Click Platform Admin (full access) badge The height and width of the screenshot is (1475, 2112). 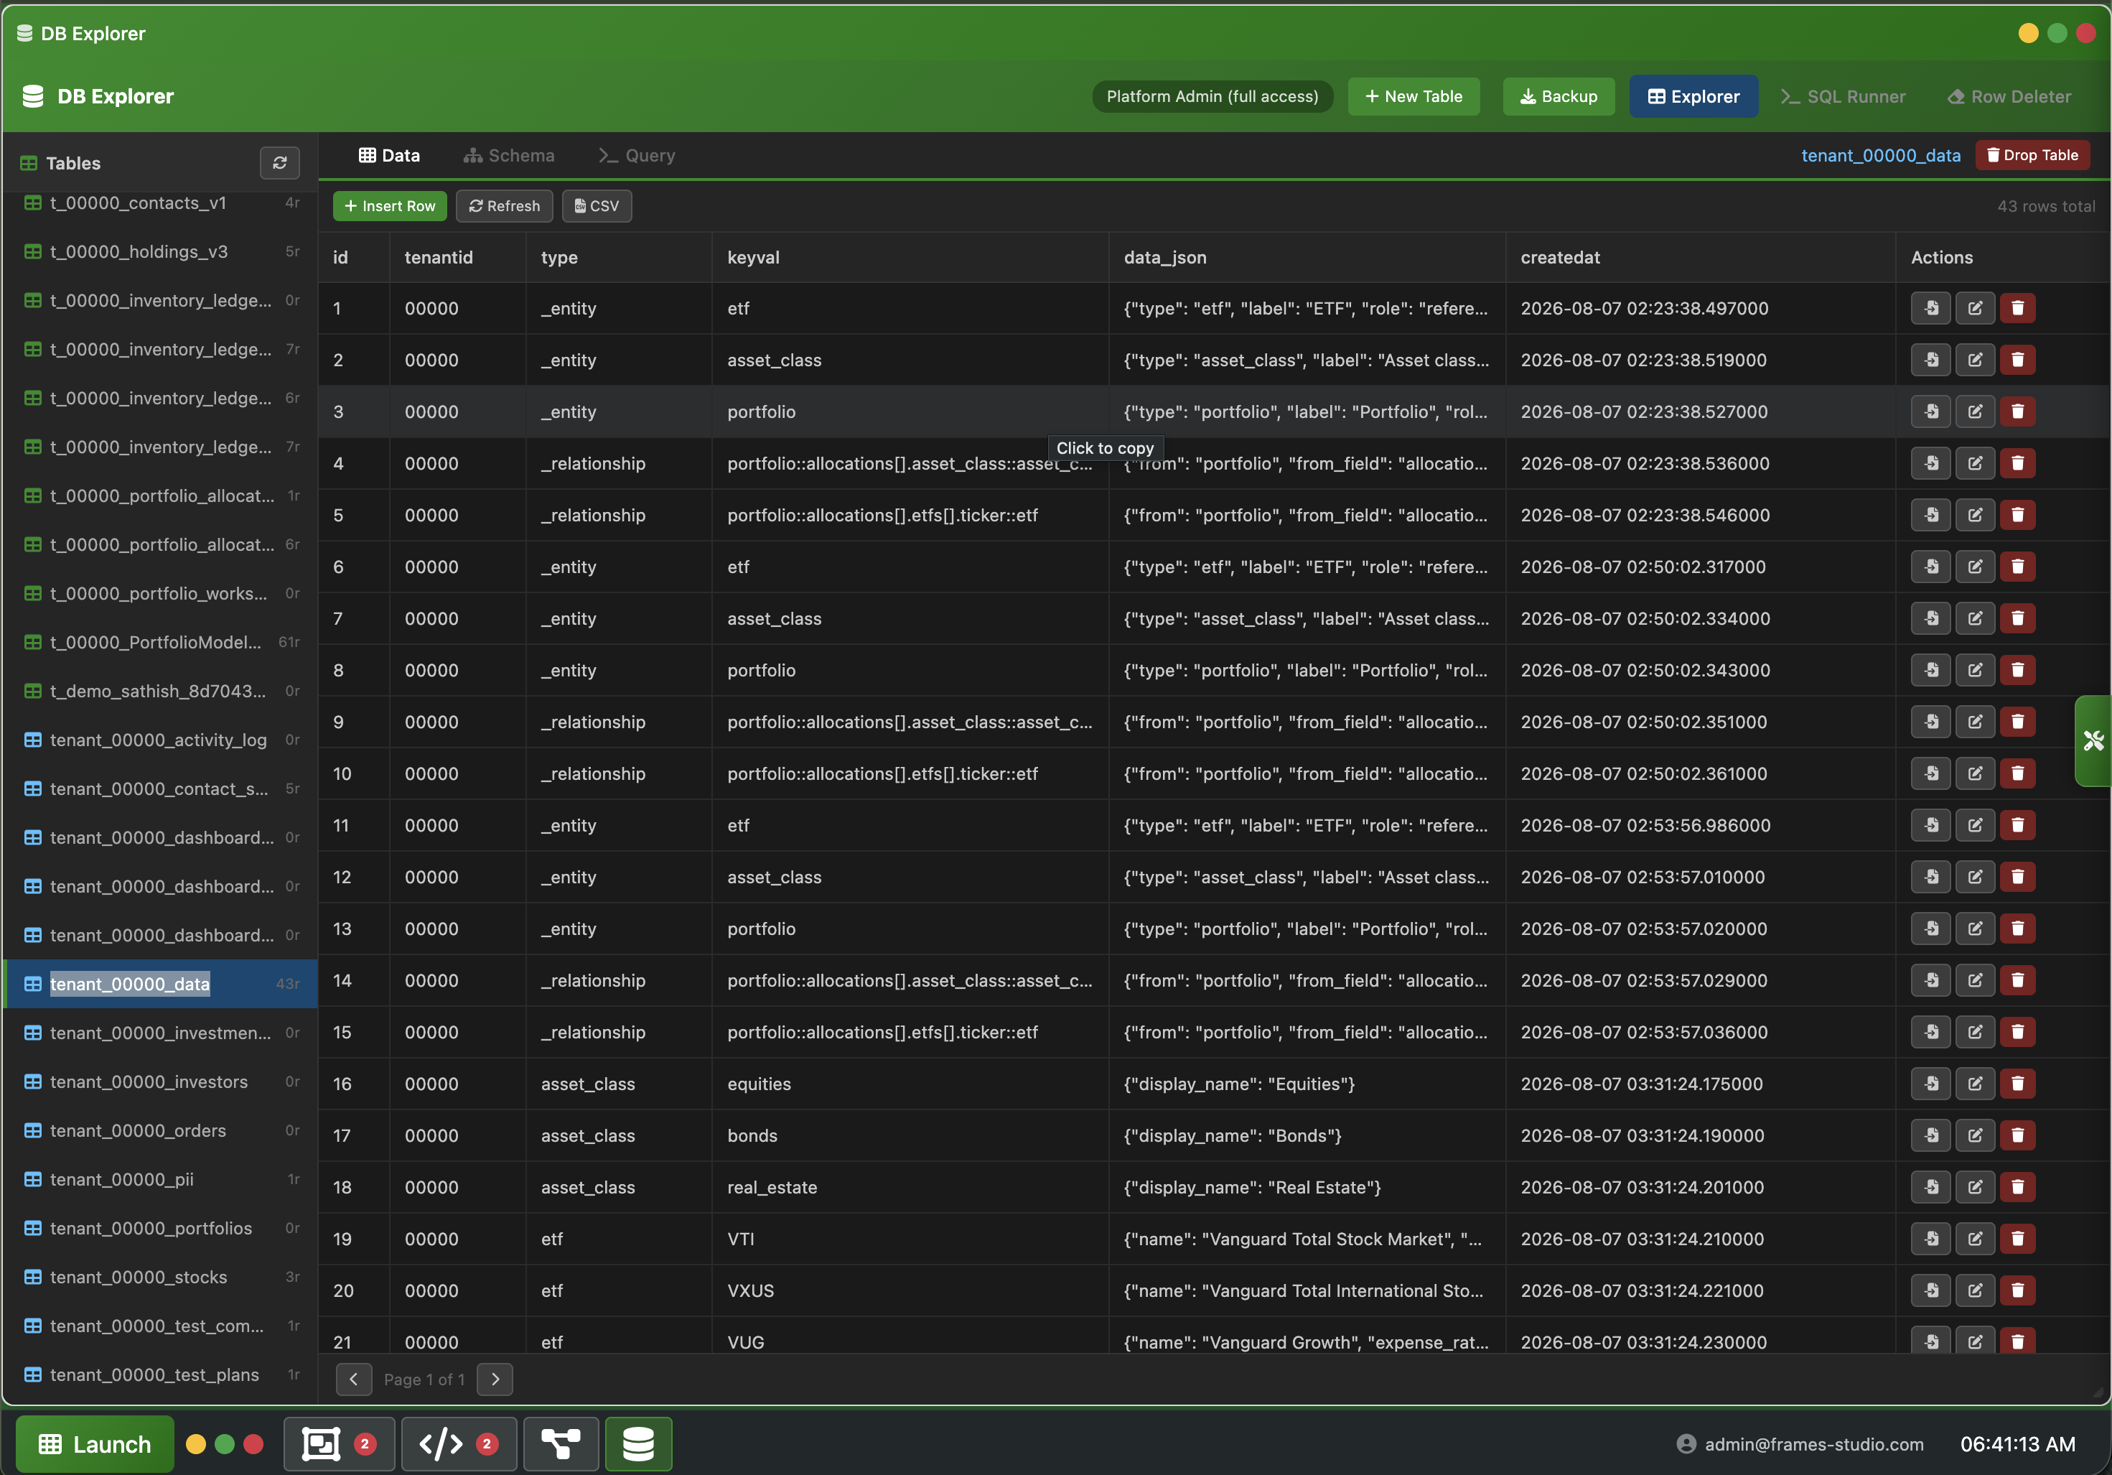1212,97
